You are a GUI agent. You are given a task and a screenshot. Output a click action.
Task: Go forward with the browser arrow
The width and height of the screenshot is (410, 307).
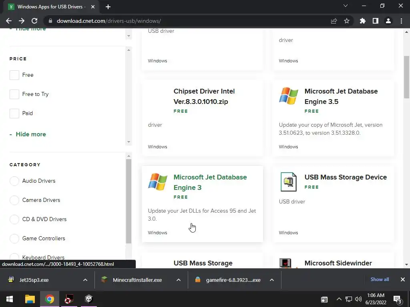point(22,21)
